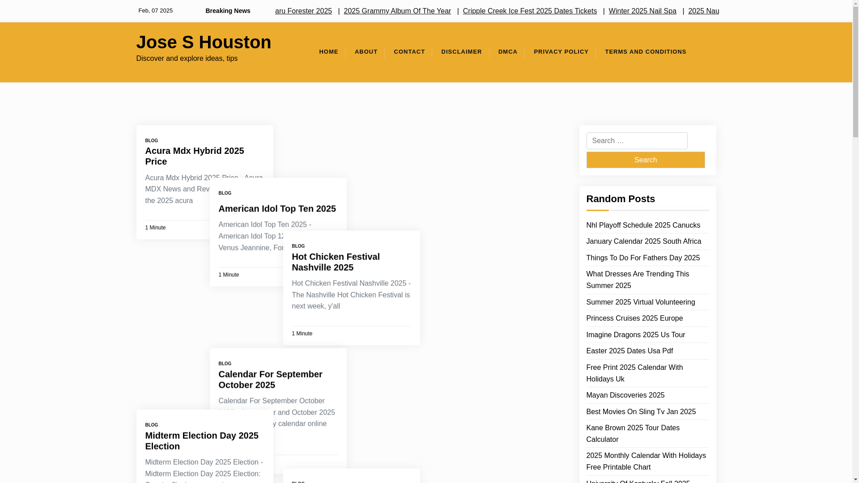Click '1 Minute' under Acura Mdx post
The height and width of the screenshot is (483, 859).
point(155,228)
